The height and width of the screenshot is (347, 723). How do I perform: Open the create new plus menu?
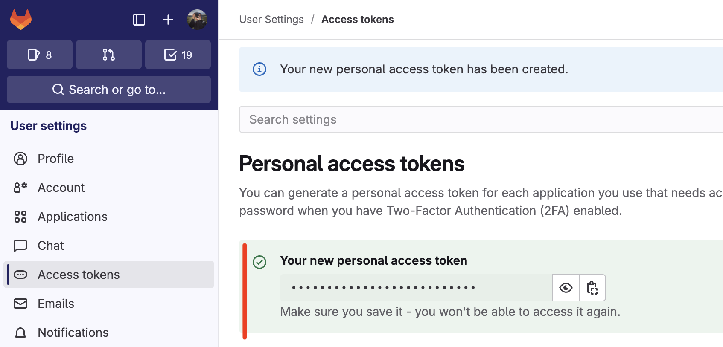tap(168, 20)
